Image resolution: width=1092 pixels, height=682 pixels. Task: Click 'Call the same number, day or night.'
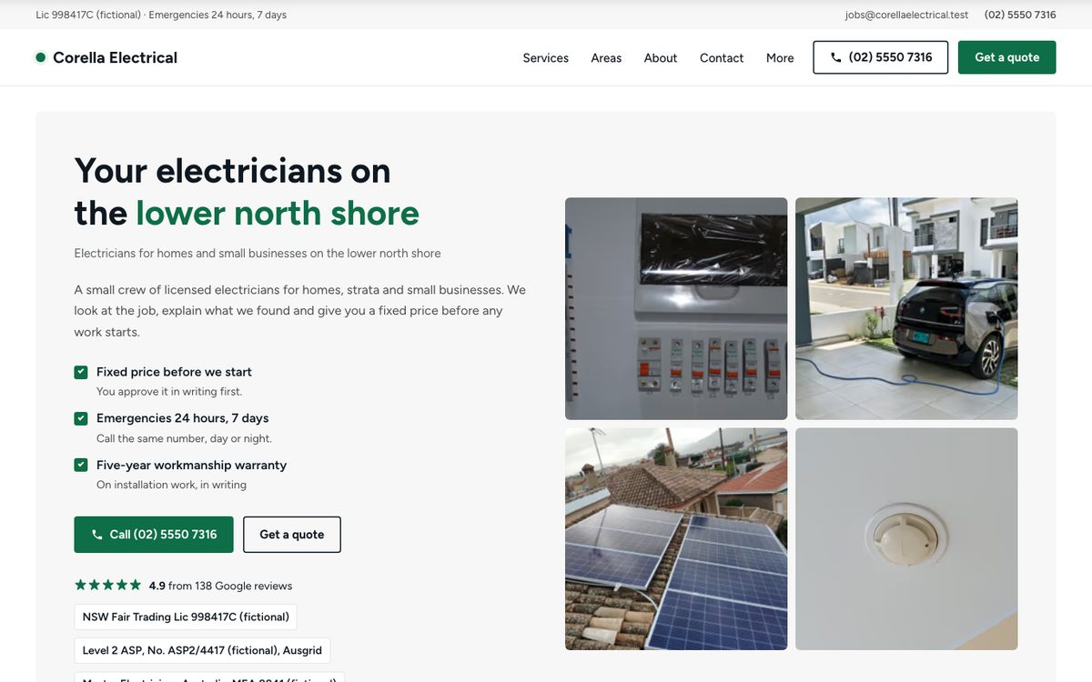184,438
